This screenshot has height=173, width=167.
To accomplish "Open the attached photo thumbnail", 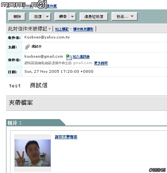I will click(33, 153).
